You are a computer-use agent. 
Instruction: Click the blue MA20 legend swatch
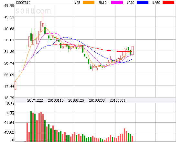pyautogui.click(x=143, y=2)
